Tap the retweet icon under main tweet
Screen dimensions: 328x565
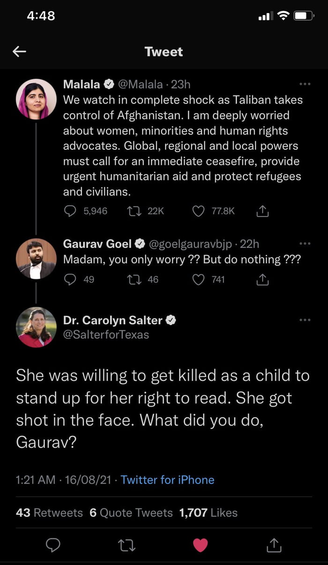[126, 544]
